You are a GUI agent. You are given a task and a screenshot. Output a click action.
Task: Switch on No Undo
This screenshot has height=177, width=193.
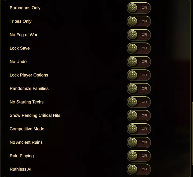click(139, 62)
